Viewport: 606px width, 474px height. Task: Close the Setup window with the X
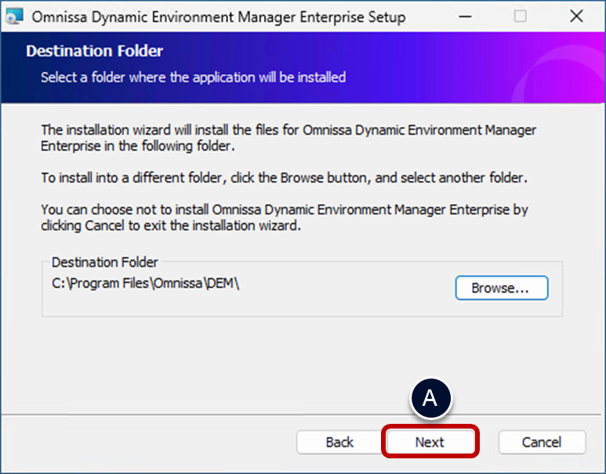point(576,16)
